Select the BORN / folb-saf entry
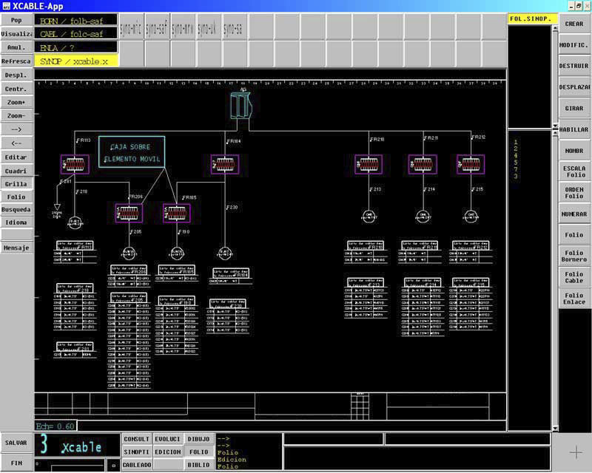The height and width of the screenshot is (473, 592). tap(76, 21)
